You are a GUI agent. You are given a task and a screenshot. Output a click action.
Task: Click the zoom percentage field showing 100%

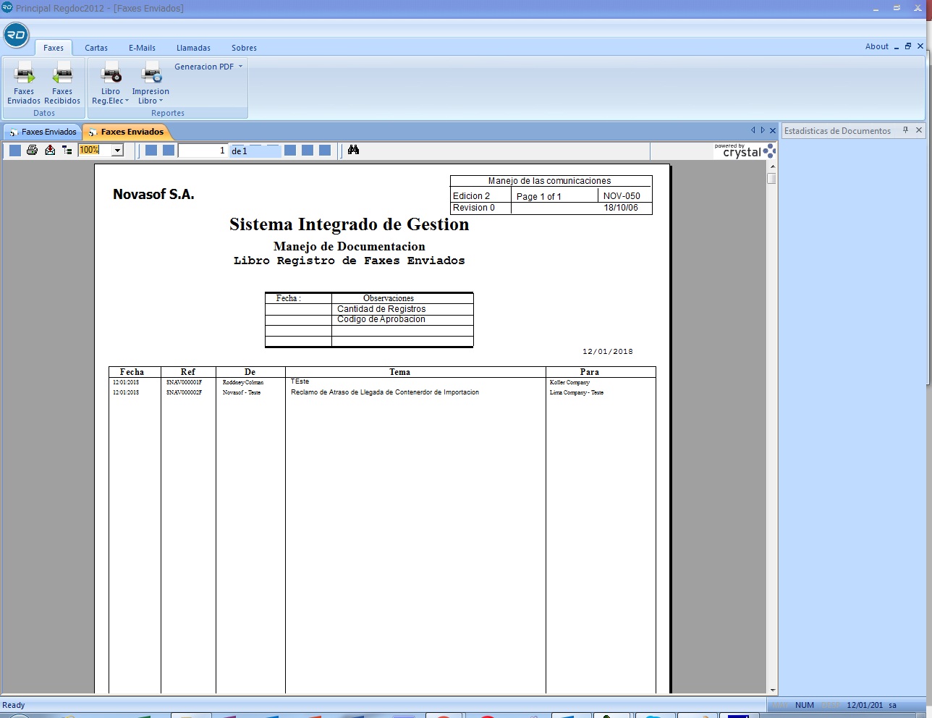click(95, 150)
